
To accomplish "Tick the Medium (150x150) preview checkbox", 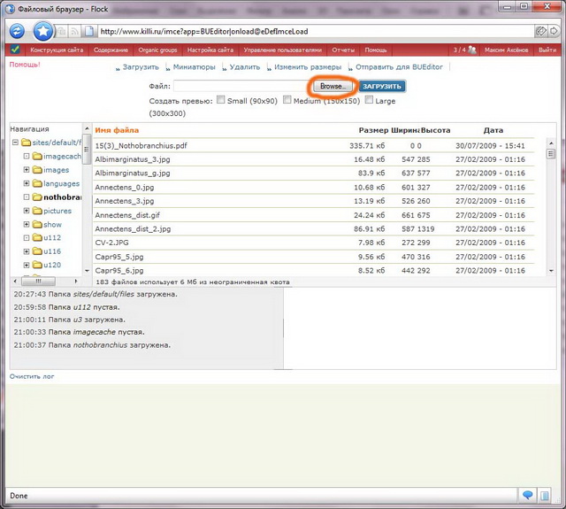I will (287, 100).
